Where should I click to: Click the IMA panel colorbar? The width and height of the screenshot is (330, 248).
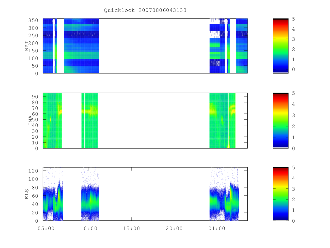(x=280, y=120)
